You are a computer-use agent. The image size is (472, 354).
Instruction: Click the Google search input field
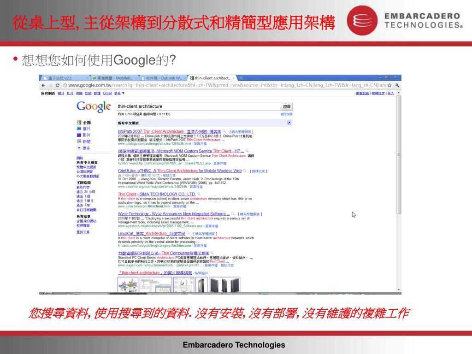coord(199,106)
